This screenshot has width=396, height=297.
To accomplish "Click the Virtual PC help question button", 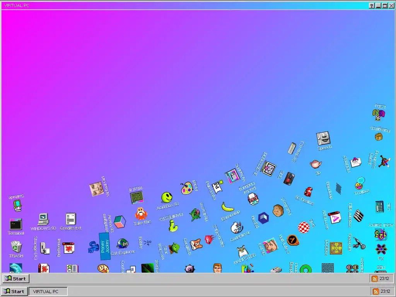I will (x=372, y=5).
